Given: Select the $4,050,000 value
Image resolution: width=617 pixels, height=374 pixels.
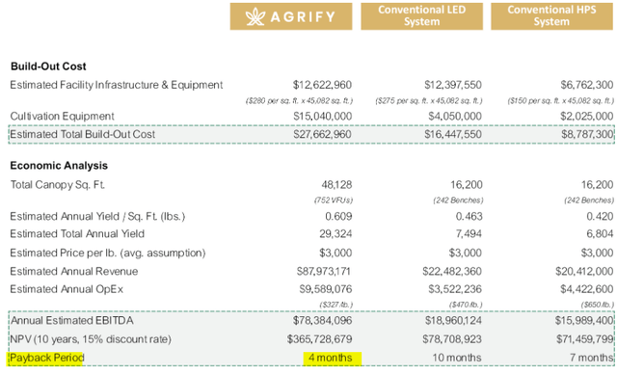Looking at the screenshot, I should [455, 117].
